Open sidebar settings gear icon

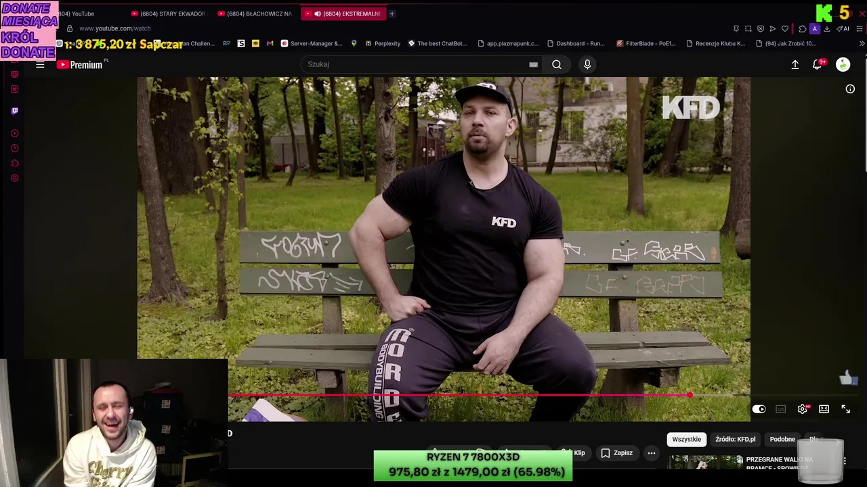click(14, 178)
